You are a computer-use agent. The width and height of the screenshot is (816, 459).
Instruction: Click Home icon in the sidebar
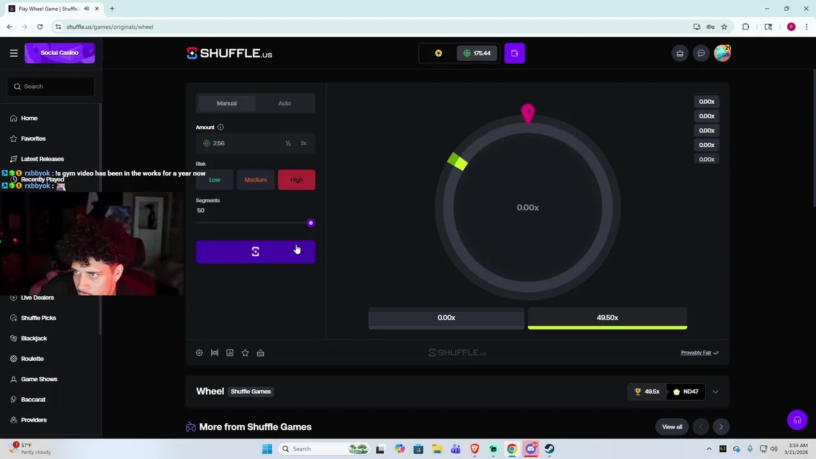coord(13,118)
